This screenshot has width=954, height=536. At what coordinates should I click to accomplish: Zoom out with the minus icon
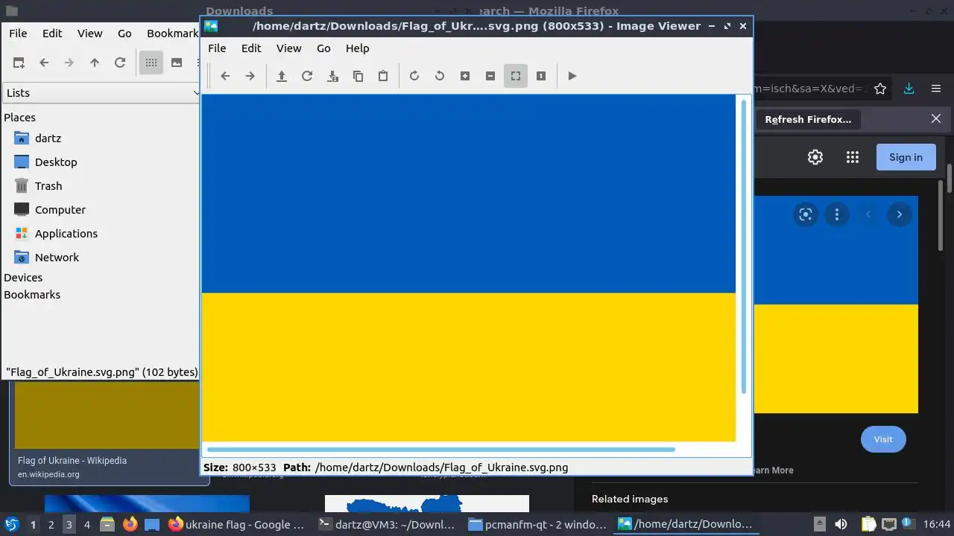click(x=490, y=76)
